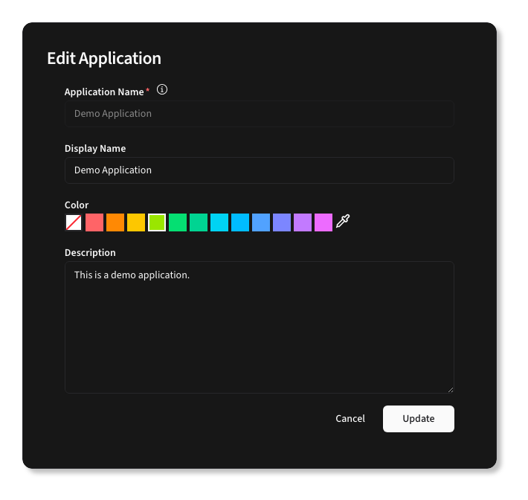Choose the red color swatch
The height and width of the screenshot is (500, 528).
[94, 222]
